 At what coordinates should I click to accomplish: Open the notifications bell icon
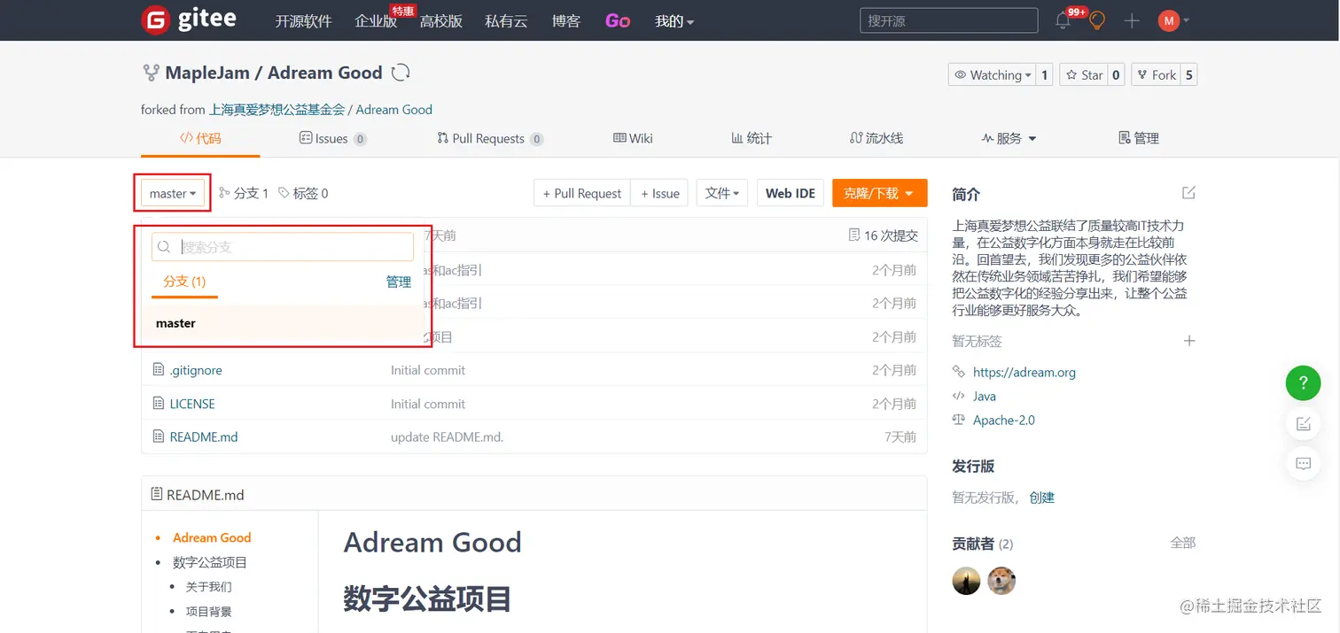1063,20
